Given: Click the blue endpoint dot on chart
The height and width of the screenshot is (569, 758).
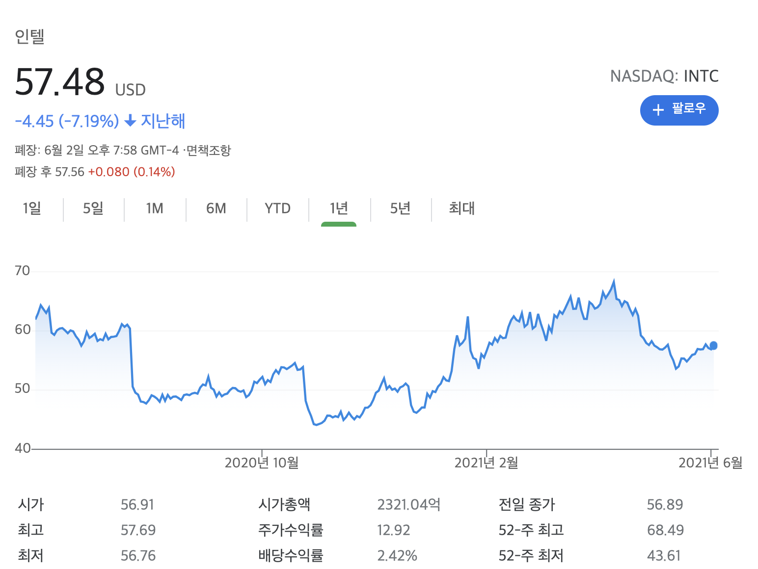Looking at the screenshot, I should click(x=714, y=346).
